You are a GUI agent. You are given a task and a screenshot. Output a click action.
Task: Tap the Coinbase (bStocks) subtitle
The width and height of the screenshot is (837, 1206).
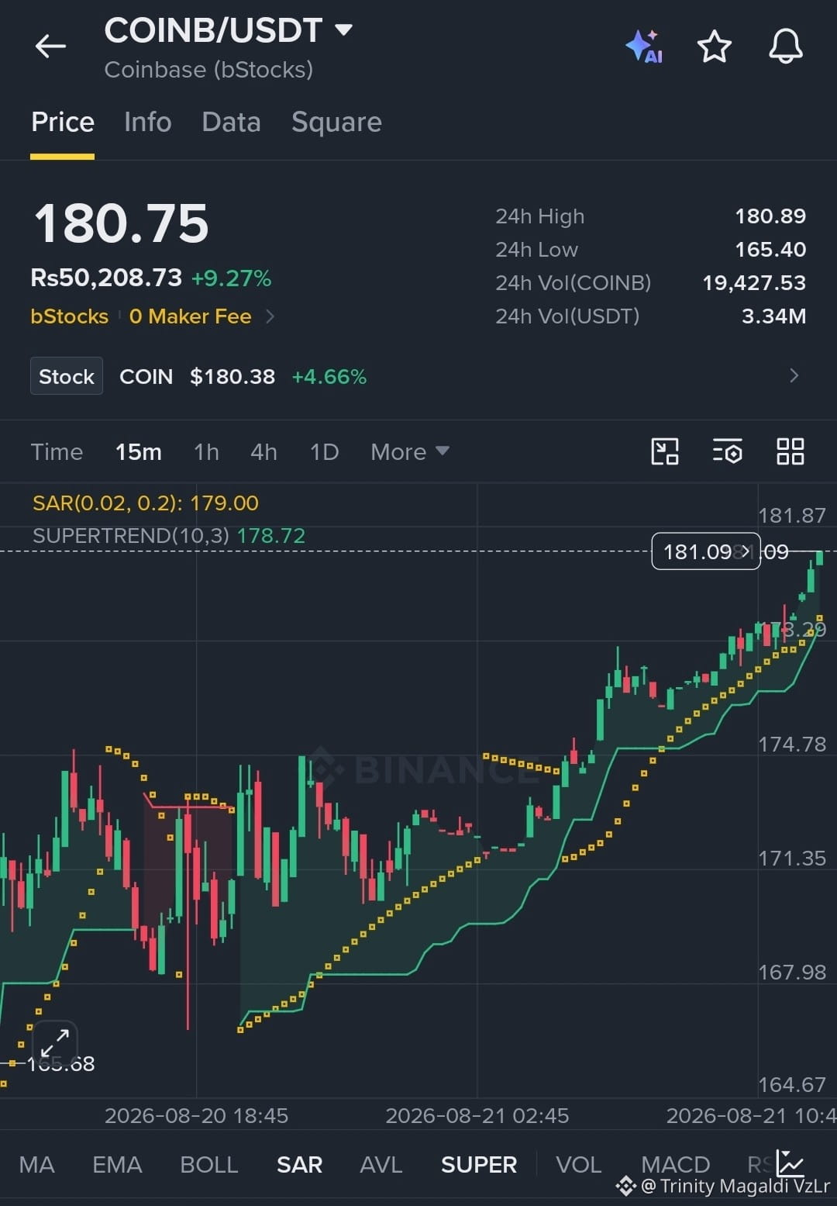[208, 70]
